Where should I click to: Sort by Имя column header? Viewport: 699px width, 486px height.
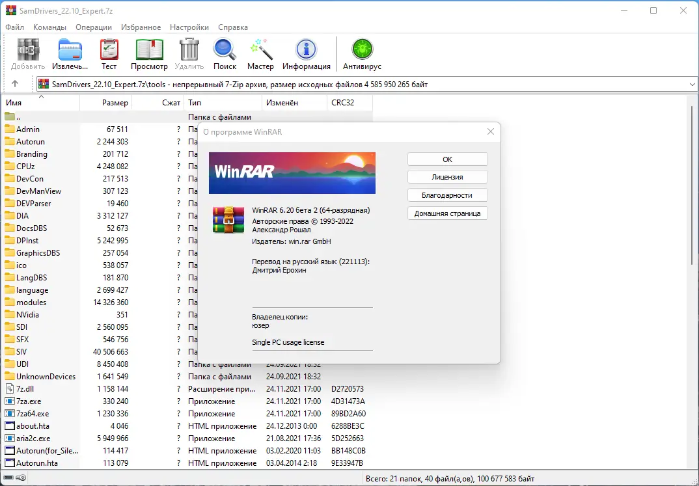click(40, 102)
